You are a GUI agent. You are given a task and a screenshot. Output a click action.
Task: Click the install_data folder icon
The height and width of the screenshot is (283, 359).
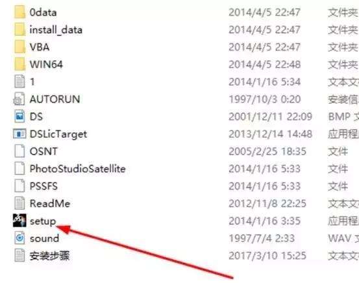tap(19, 30)
